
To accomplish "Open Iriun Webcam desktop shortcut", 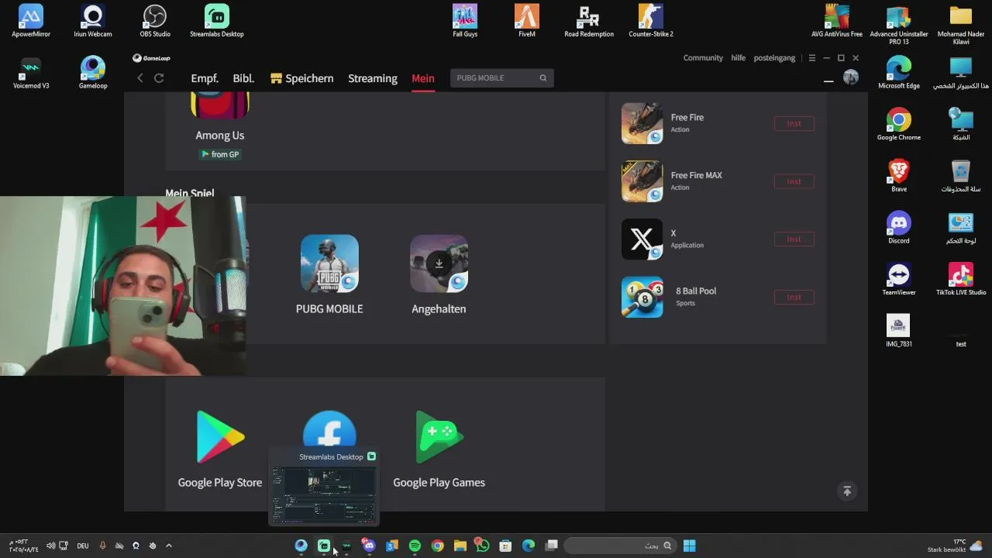I will click(93, 21).
